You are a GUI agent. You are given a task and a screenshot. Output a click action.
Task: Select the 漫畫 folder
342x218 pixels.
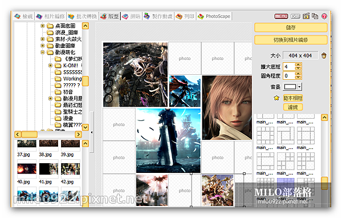tap(68, 118)
